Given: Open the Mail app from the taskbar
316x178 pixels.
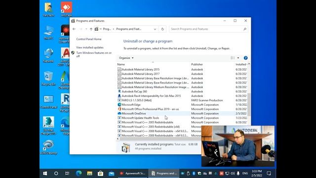Looking at the screenshot, I should [x=111, y=174].
